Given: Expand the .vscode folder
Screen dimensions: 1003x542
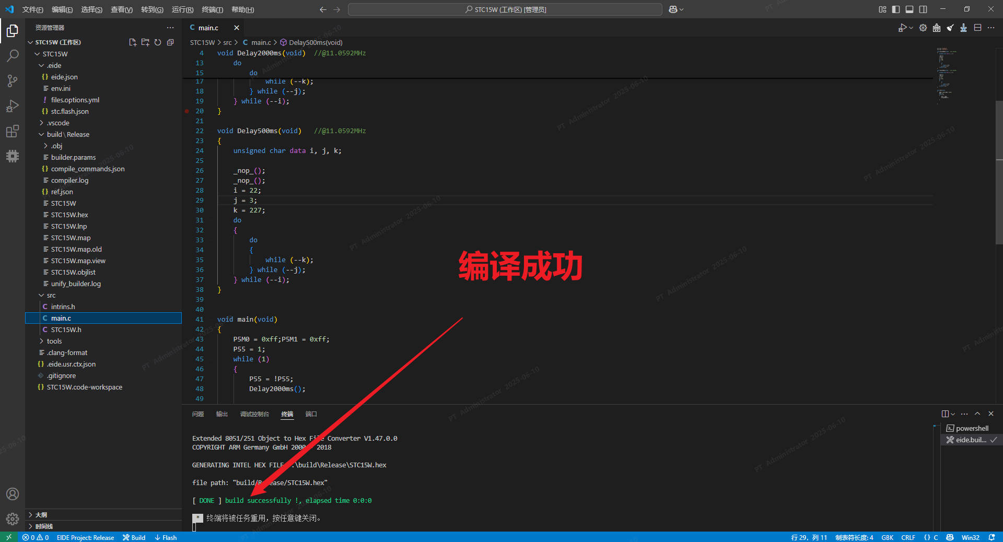Looking at the screenshot, I should [41, 123].
